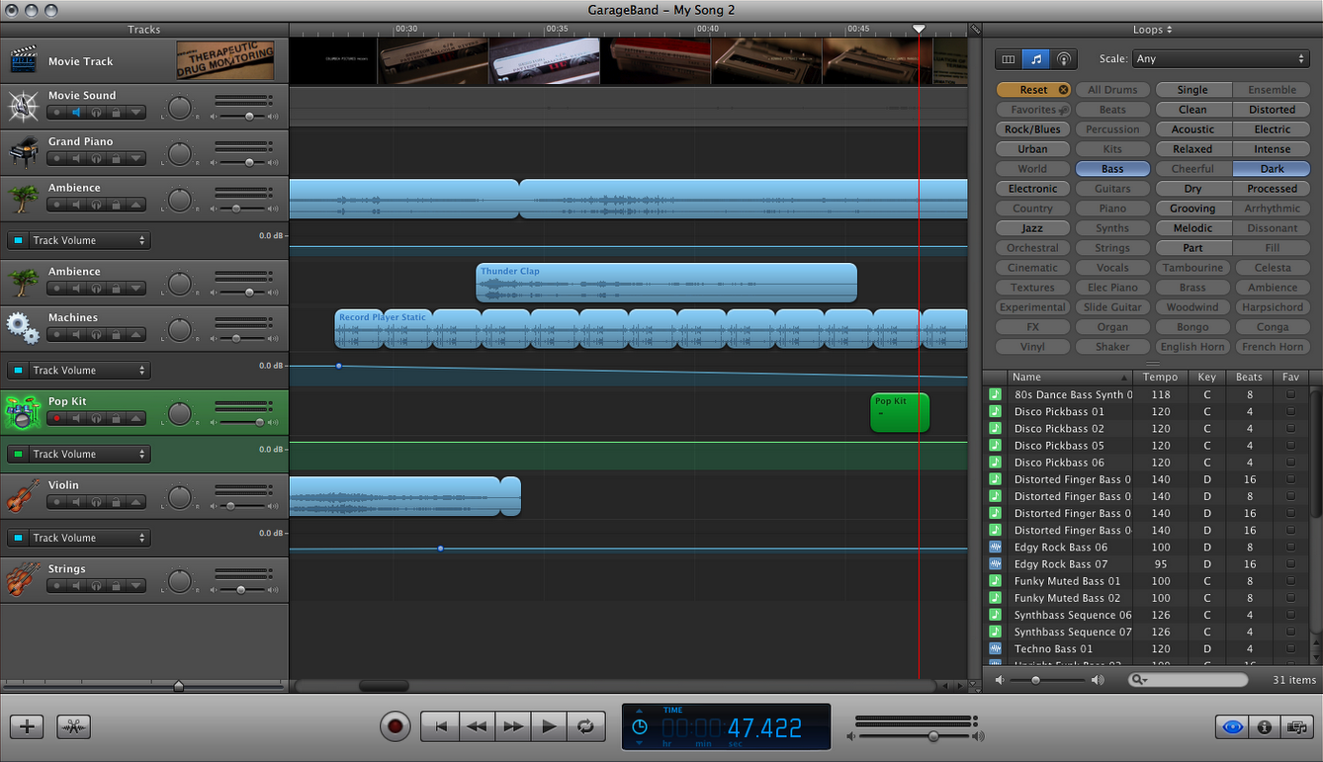Screen dimensions: 1323x762
Task: Enable recording on the Grand Piano track
Action: (57, 158)
